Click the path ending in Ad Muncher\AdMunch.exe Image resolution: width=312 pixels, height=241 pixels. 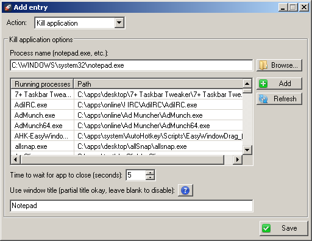tap(140, 115)
